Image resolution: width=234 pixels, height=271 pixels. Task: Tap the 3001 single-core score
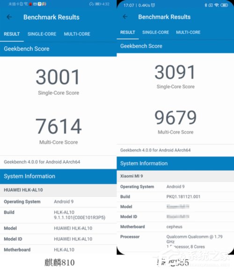58,77
